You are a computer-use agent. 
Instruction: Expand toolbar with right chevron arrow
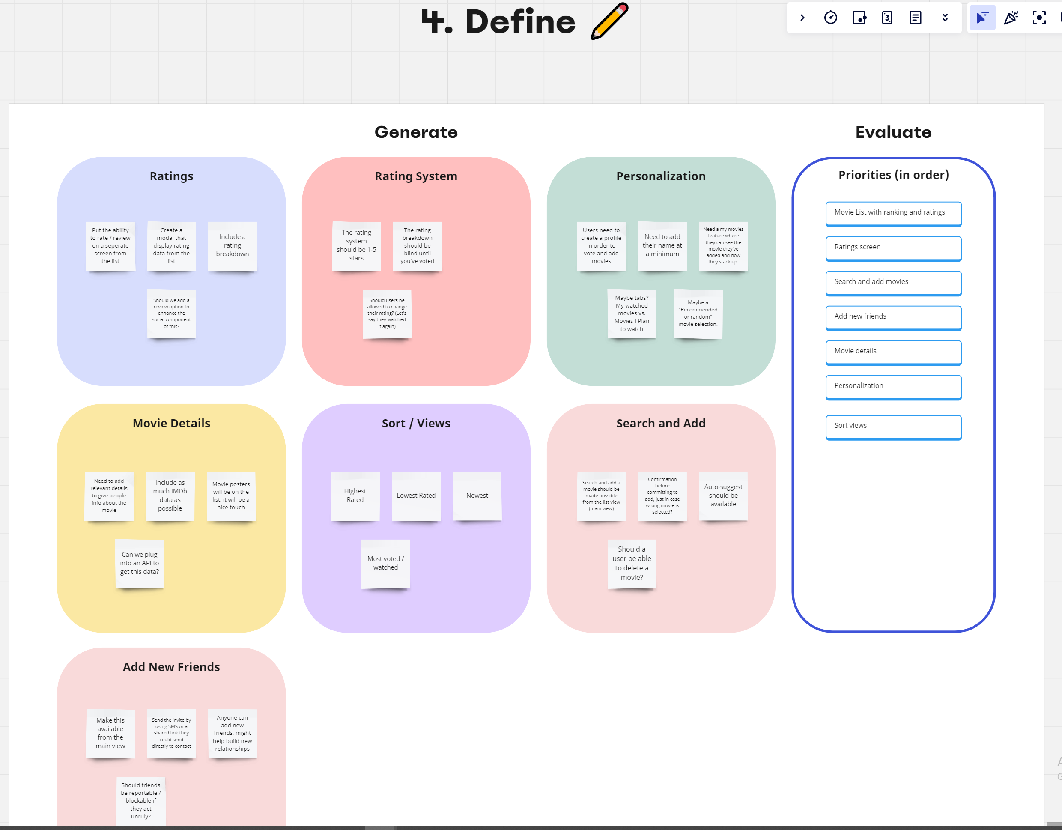tap(802, 18)
